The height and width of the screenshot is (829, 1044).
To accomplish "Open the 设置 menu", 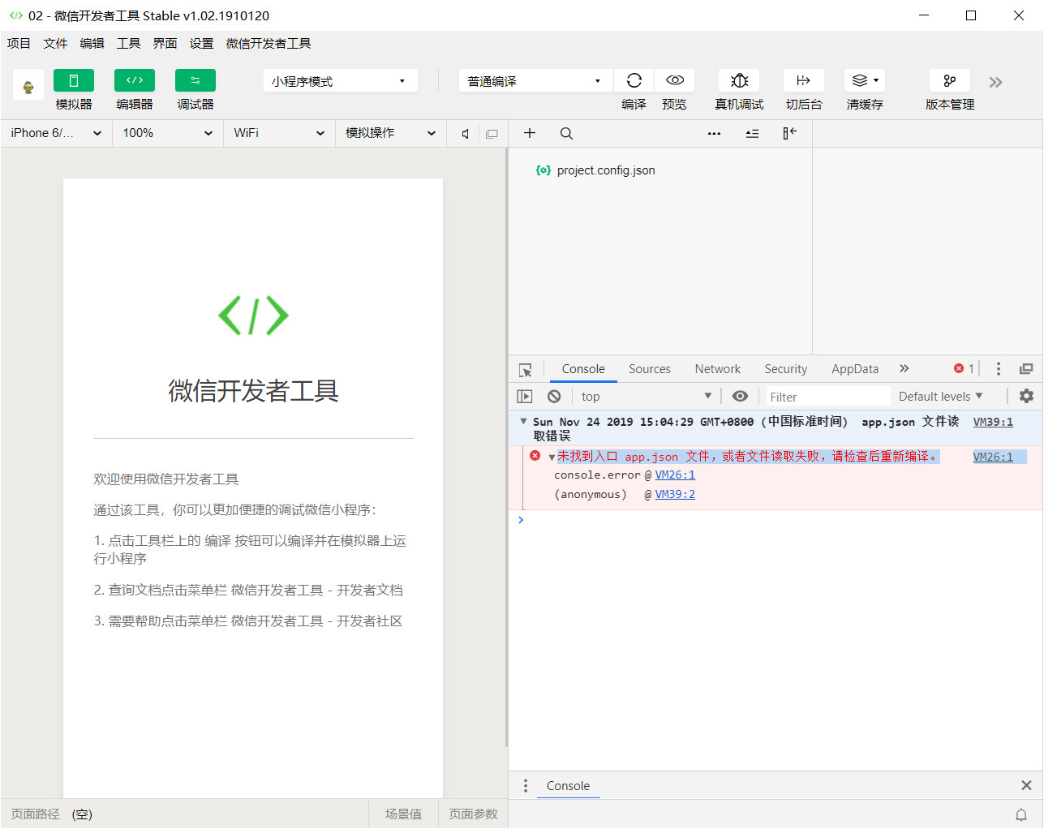I will click(201, 44).
